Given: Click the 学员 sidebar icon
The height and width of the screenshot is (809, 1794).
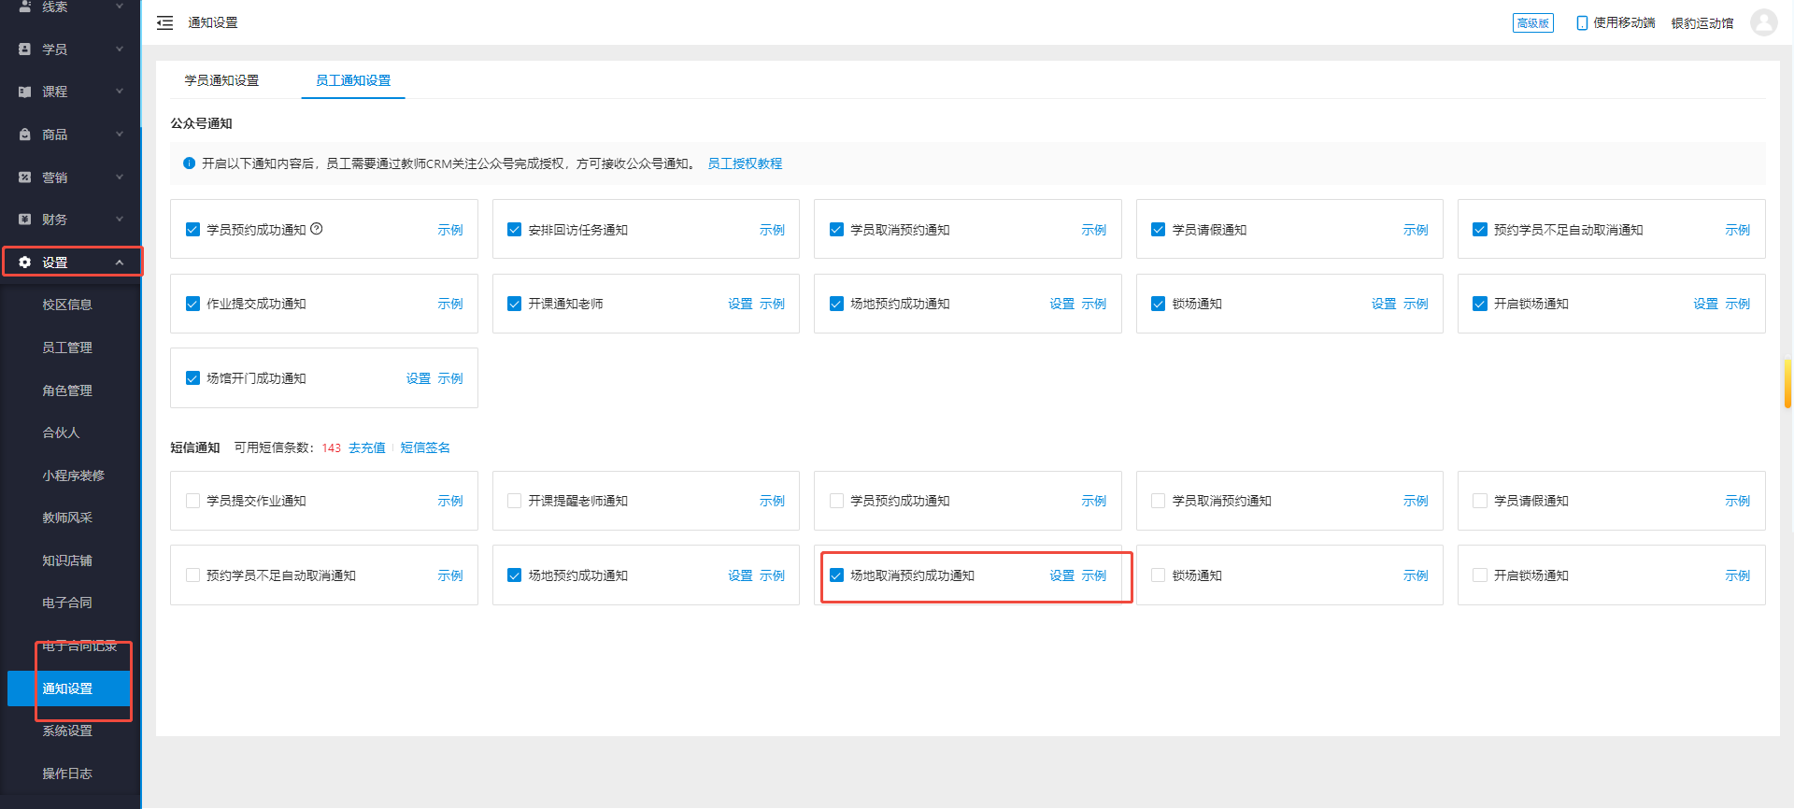Looking at the screenshot, I should pos(25,50).
